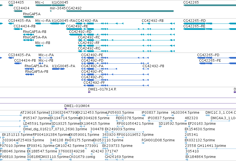Select protein Mlc-c-PB label
236x161 pixels.
(x=46, y=61)
